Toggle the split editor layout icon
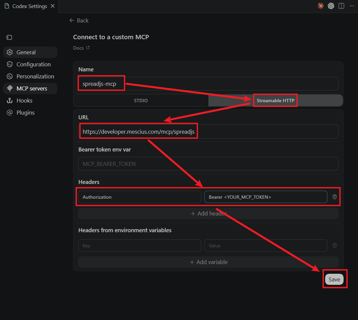This screenshot has width=358, height=320. [x=341, y=6]
